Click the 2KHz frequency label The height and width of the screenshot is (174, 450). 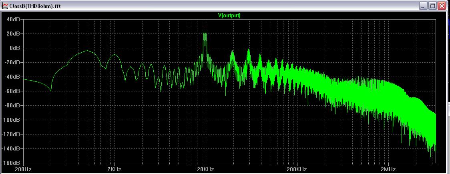tap(114, 170)
